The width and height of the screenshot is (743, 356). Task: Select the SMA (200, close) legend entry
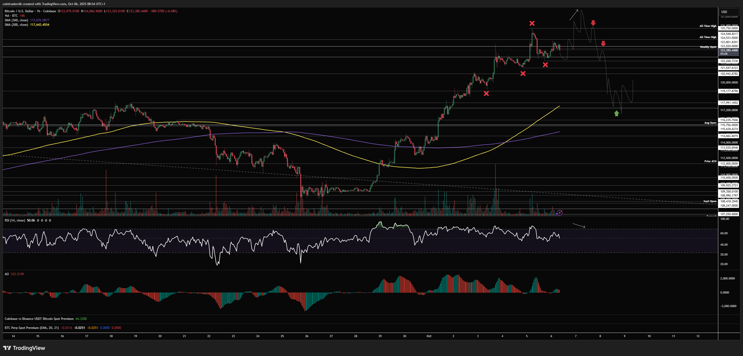point(16,25)
